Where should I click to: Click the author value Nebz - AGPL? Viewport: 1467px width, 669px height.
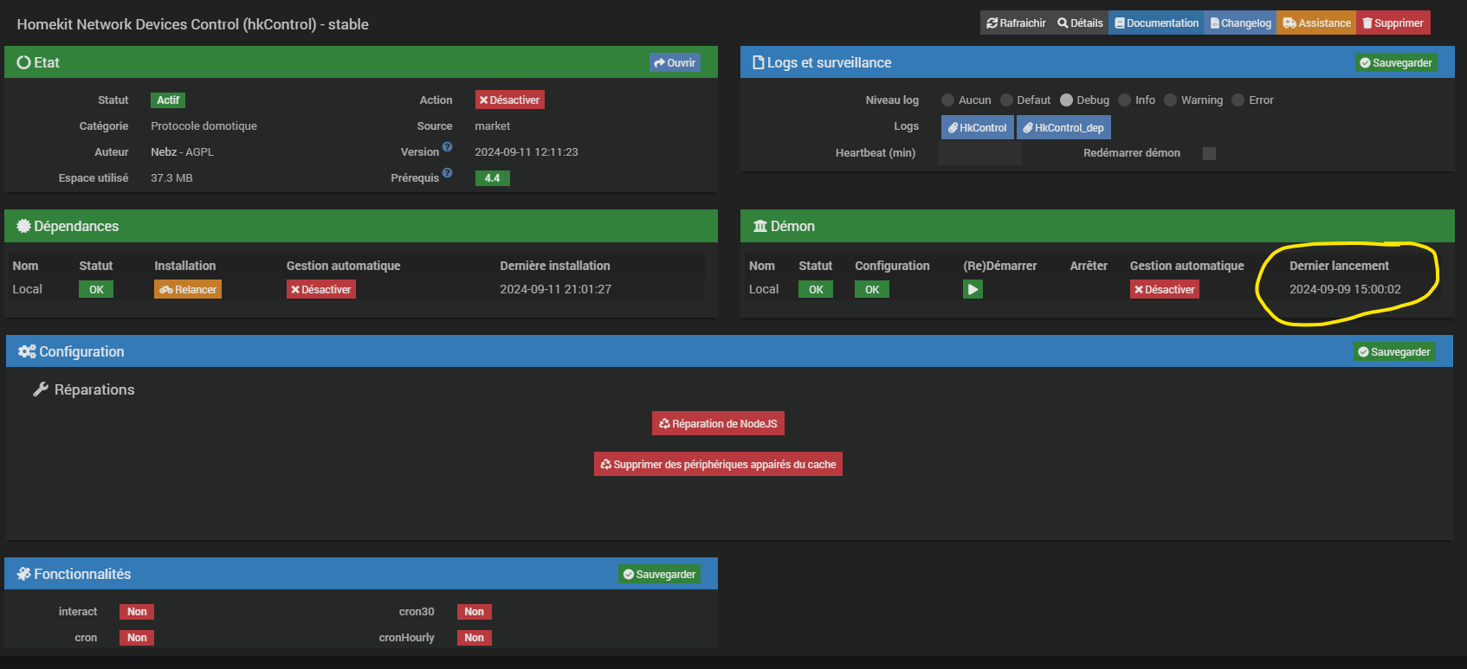pyautogui.click(x=182, y=152)
